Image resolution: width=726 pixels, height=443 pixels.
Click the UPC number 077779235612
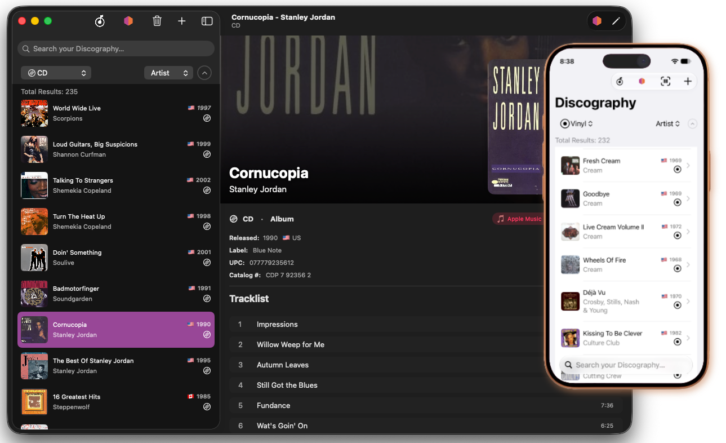coord(271,263)
